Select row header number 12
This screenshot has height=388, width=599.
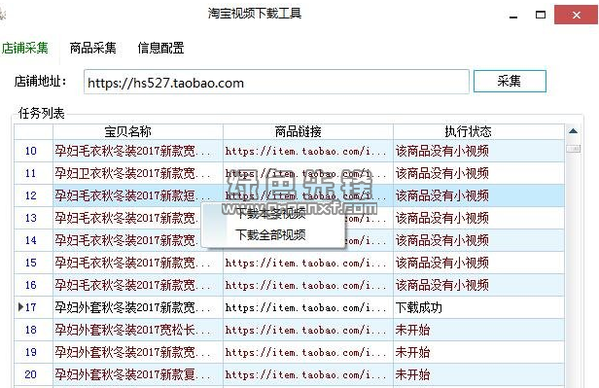coord(33,195)
